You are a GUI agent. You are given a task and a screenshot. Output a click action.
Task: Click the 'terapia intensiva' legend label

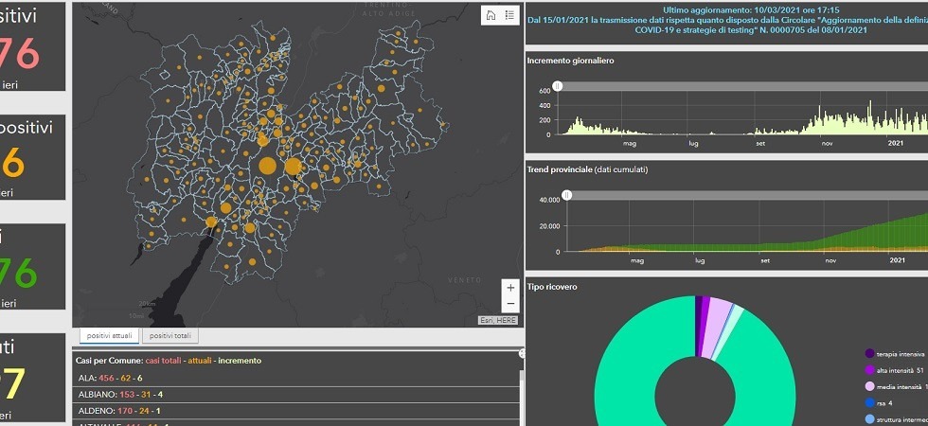tap(901, 354)
